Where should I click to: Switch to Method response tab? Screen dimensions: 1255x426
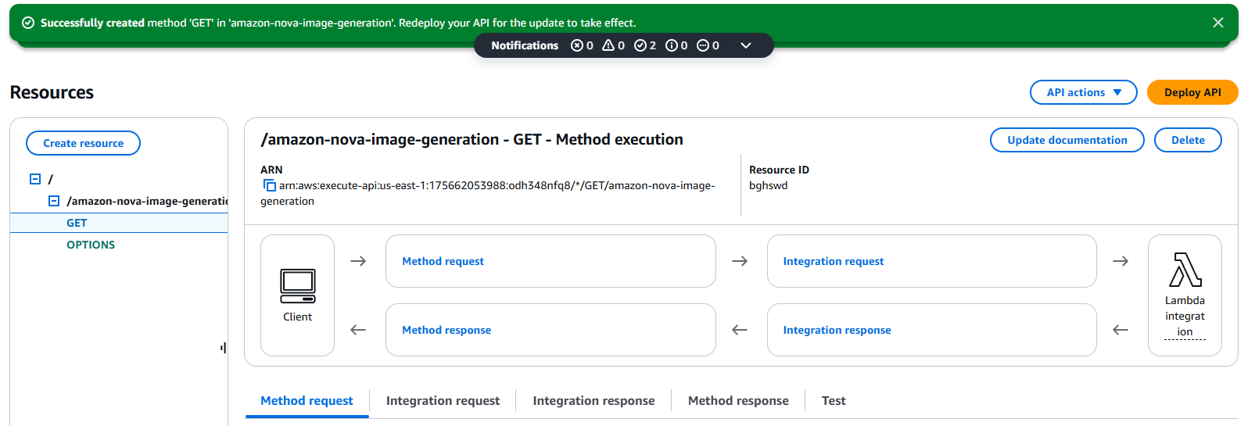coord(738,400)
